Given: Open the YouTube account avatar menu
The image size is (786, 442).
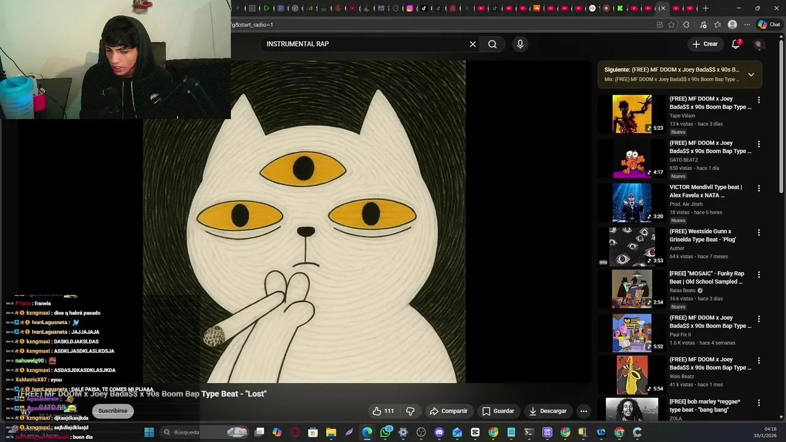Looking at the screenshot, I should click(758, 44).
